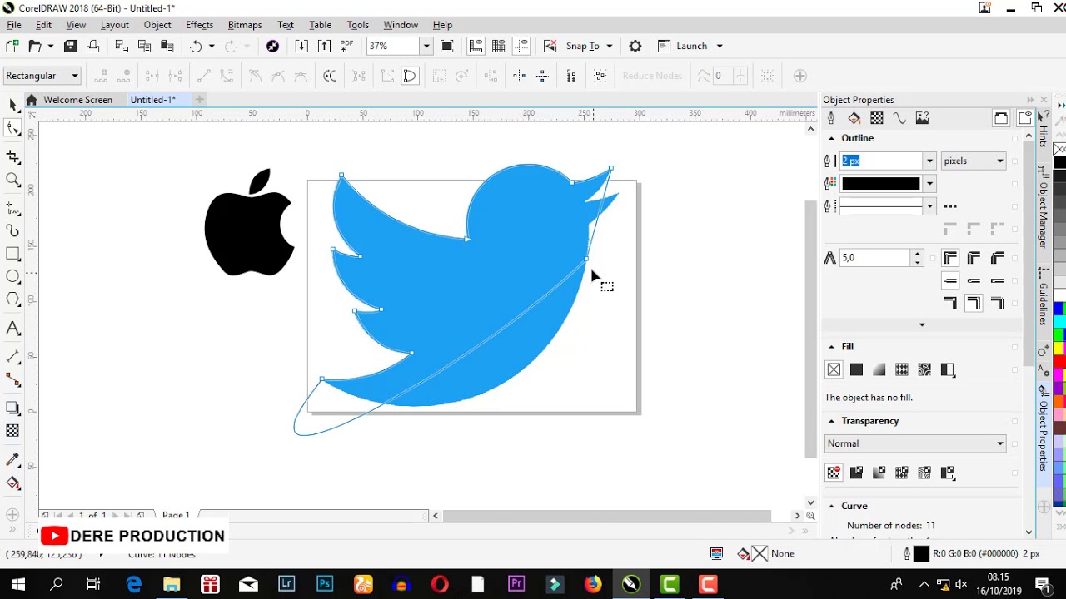Viewport: 1066px width, 599px height.
Task: Click the Save icon in toolbar
Action: click(x=71, y=46)
